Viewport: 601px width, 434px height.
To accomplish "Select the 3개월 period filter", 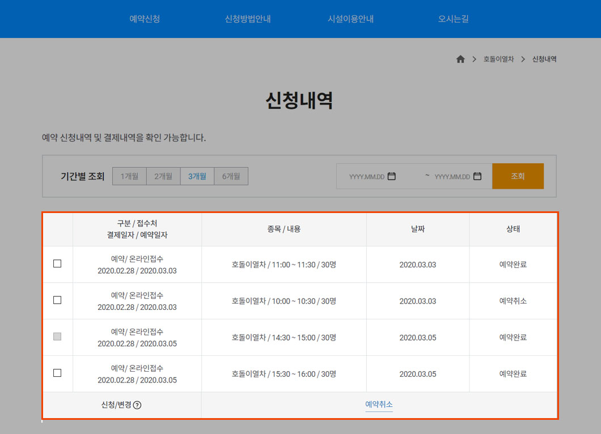I will click(x=197, y=176).
